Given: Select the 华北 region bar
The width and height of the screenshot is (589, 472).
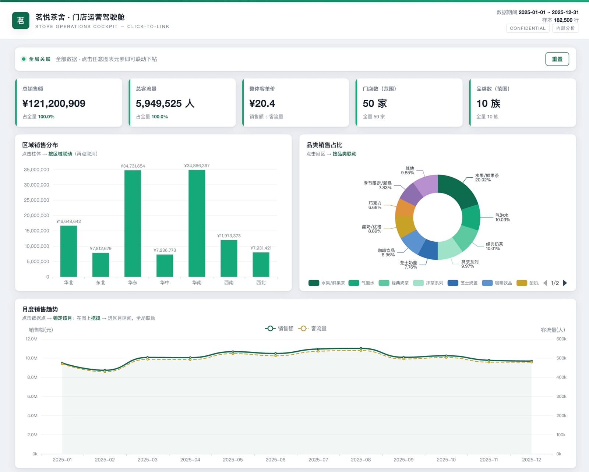Looking at the screenshot, I should click(x=68, y=251).
